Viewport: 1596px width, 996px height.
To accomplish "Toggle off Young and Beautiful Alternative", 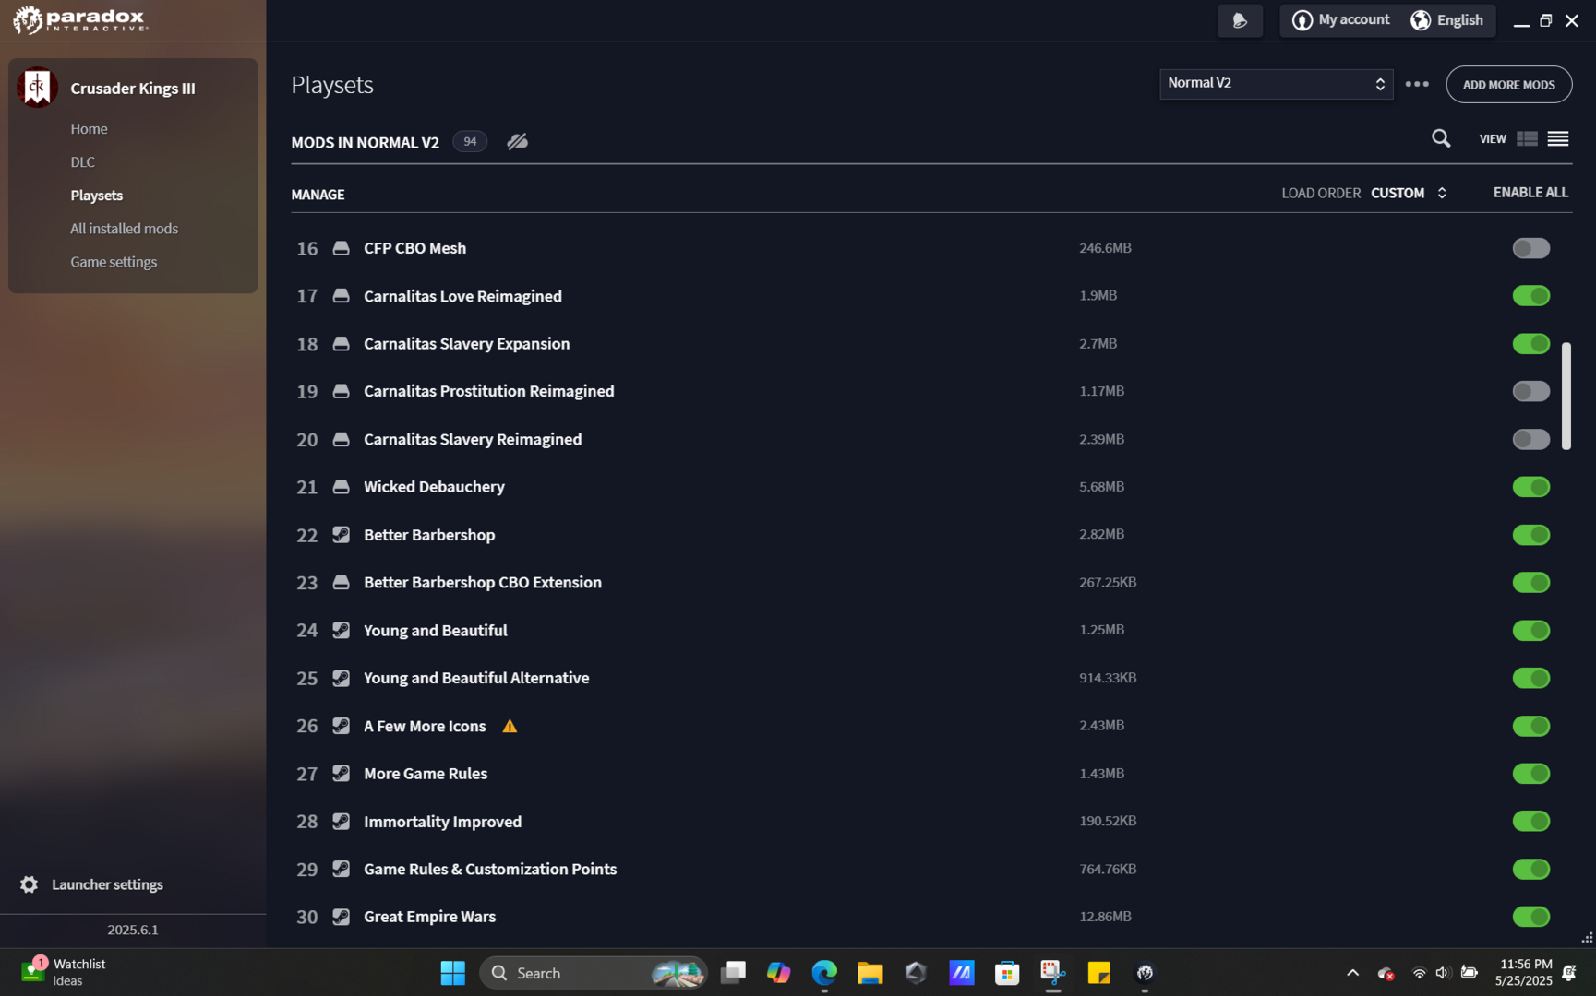I will [1530, 678].
